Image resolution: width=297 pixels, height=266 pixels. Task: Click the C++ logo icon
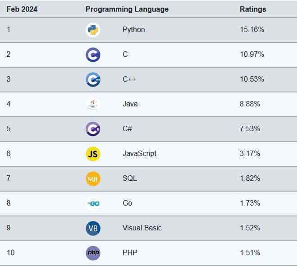pos(93,79)
